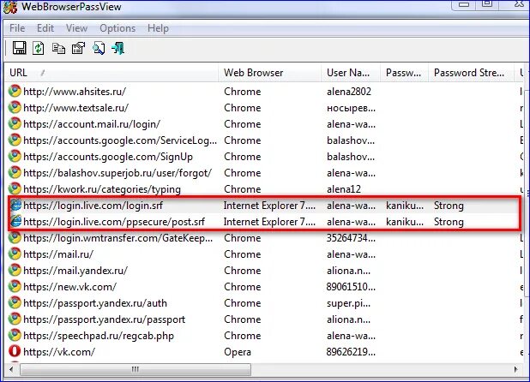Select the http://www.textsale.ru/ entry

(265, 107)
